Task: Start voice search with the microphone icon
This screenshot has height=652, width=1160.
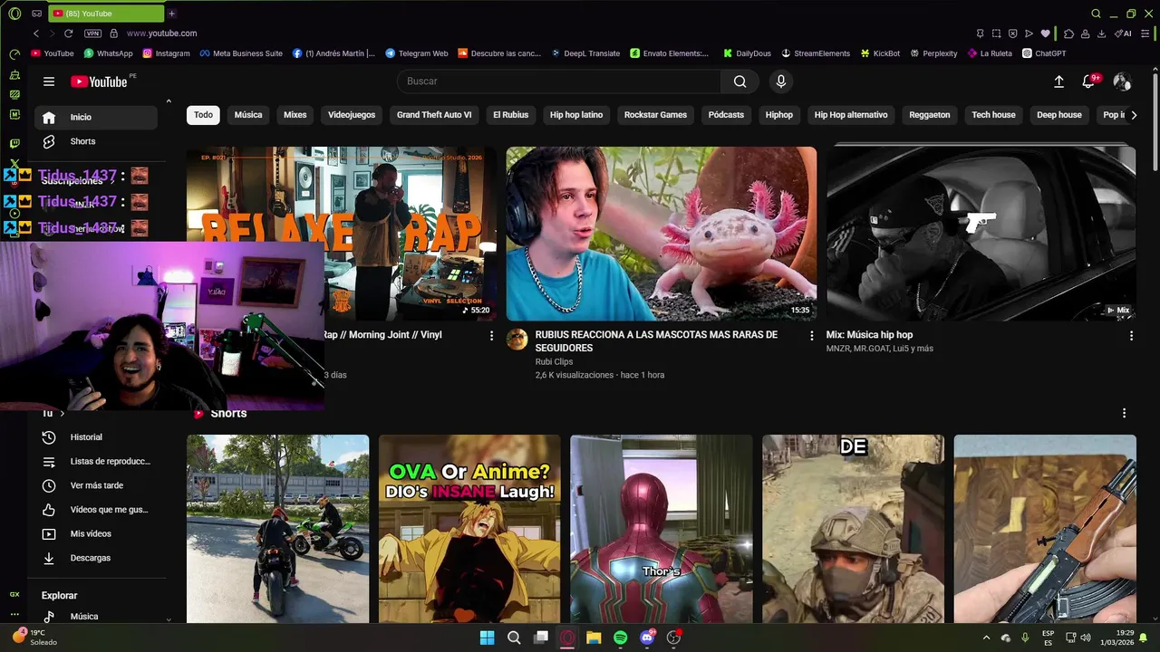Action: [781, 81]
